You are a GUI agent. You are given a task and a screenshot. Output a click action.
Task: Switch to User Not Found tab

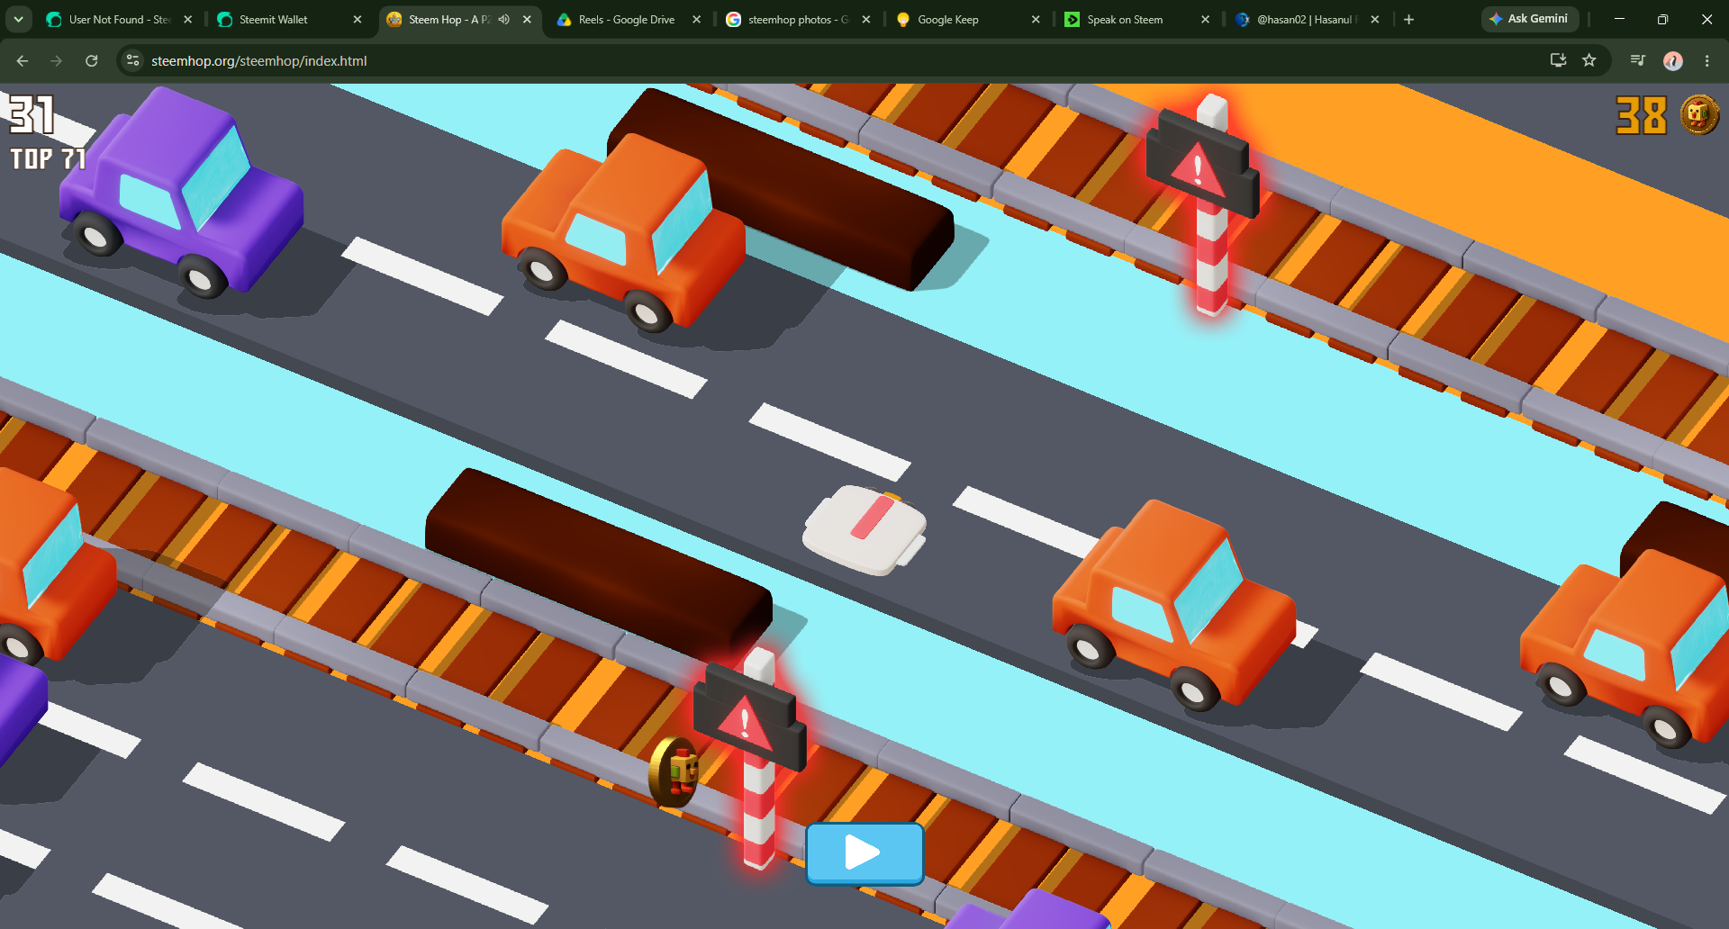click(119, 19)
